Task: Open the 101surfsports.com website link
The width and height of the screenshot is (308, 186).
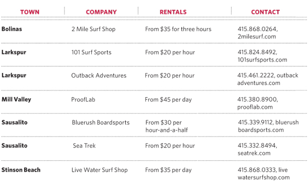Action: point(262,60)
